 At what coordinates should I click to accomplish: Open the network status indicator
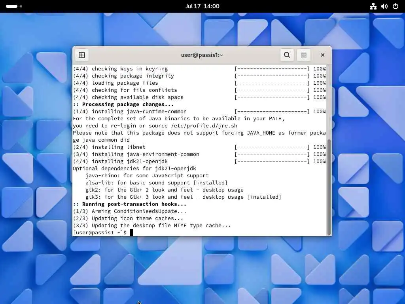pyautogui.click(x=373, y=6)
